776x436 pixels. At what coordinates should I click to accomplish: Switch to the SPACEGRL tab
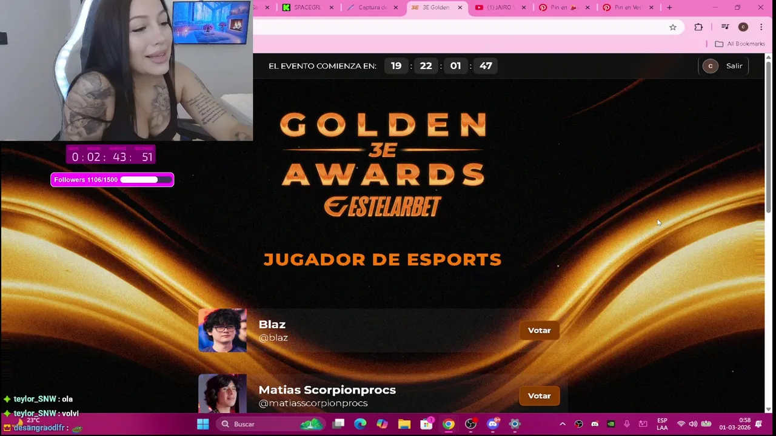[x=307, y=7]
